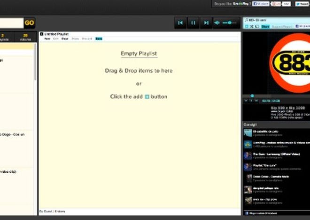Click the Facebook like button in now playing bar
The width and height of the screenshot is (310, 220).
[302, 26]
